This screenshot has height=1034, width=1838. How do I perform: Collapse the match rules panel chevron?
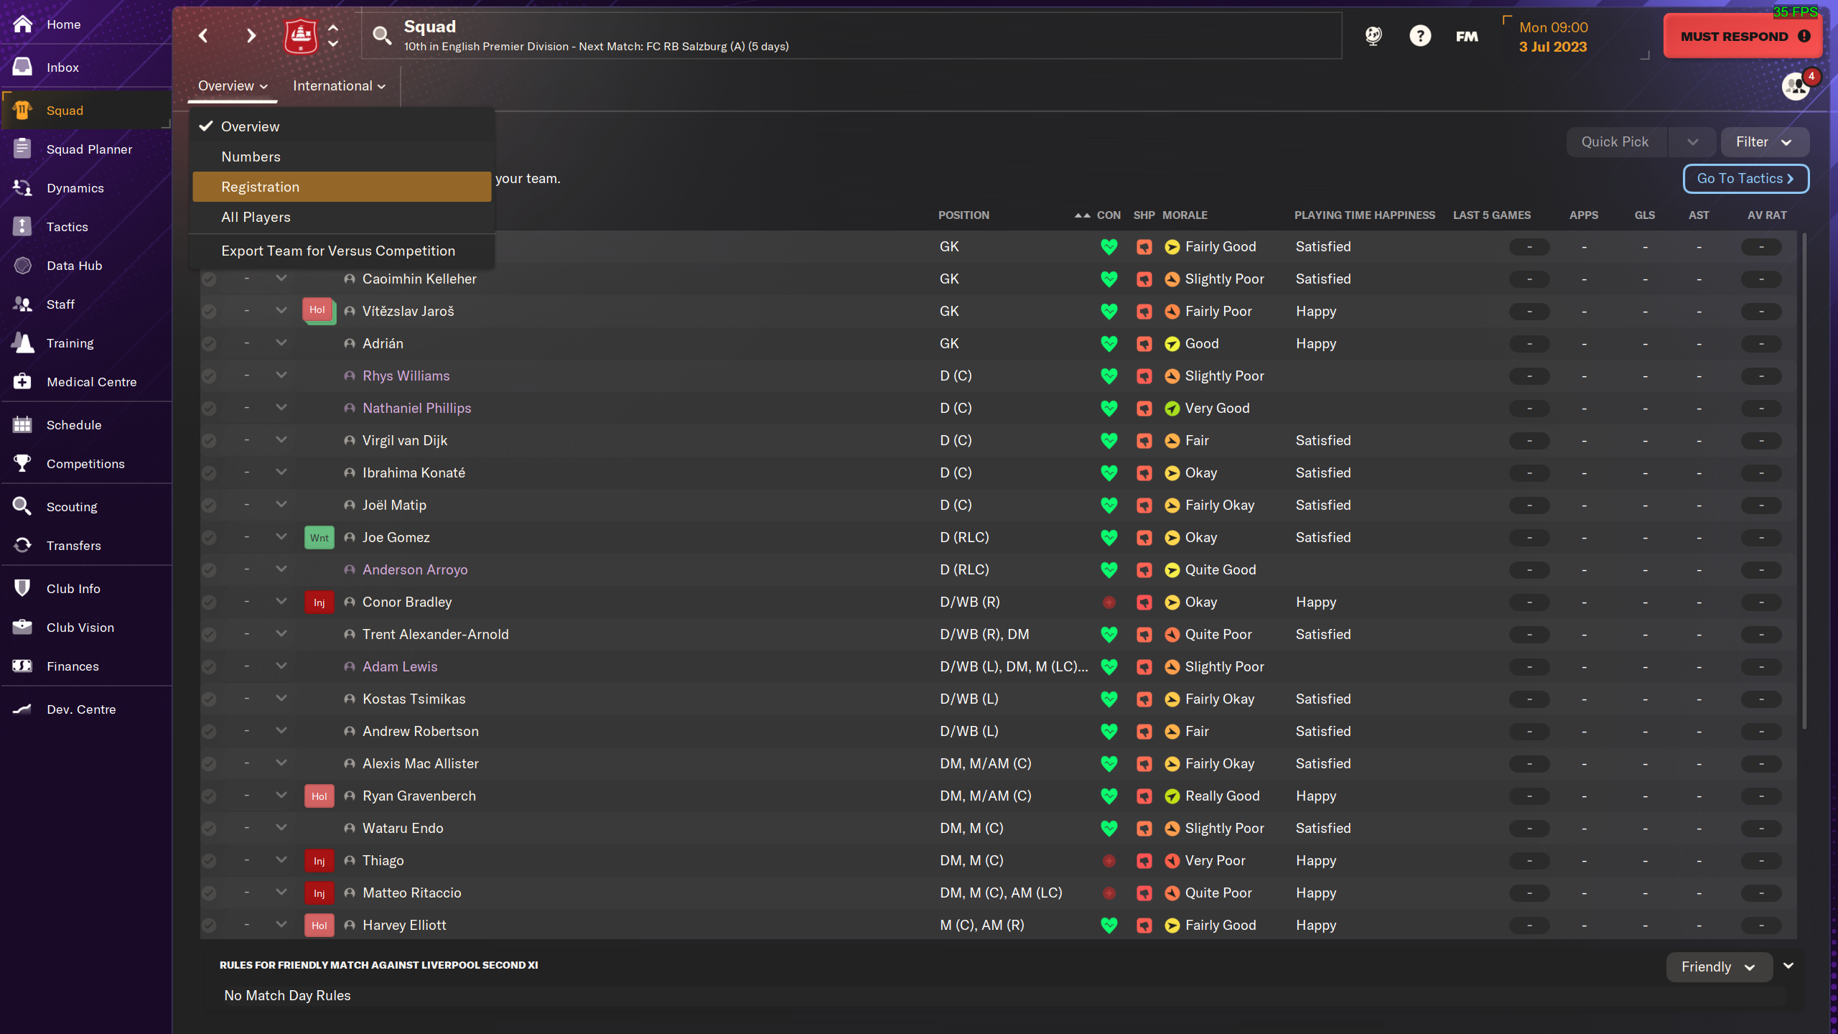(1788, 966)
